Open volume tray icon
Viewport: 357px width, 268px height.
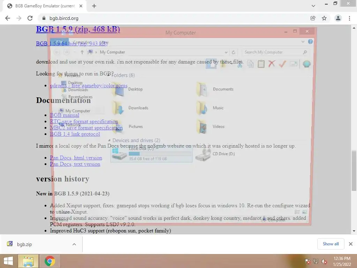pos(324,261)
